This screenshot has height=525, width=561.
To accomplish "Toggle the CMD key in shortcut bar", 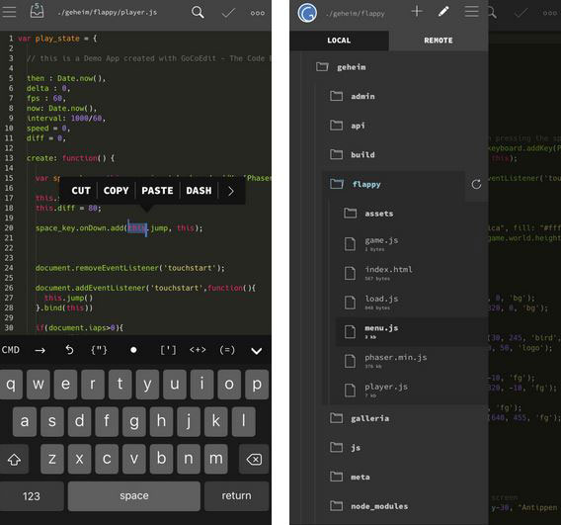I will point(11,350).
